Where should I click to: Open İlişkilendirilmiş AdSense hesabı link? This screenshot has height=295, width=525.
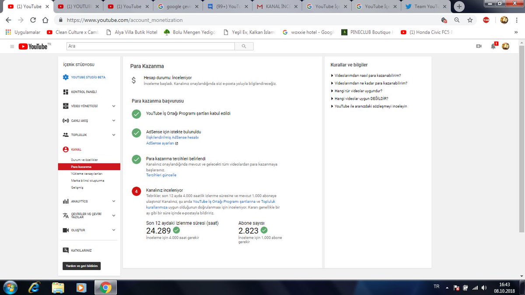tap(172, 137)
